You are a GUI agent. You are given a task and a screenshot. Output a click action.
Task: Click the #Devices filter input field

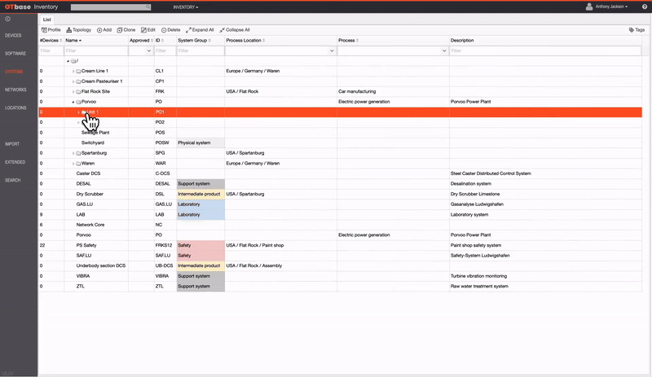(51, 50)
